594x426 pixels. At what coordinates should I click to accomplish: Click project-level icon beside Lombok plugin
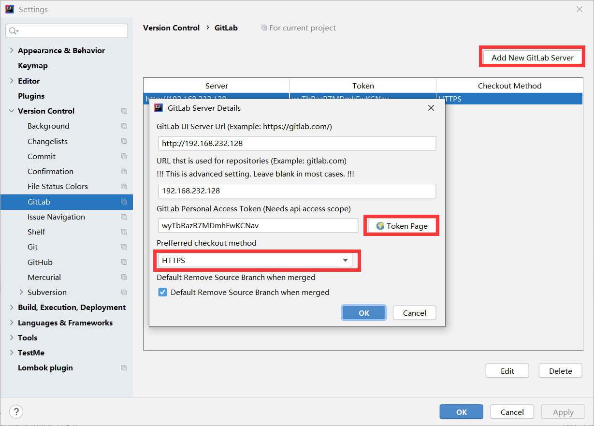coord(124,368)
